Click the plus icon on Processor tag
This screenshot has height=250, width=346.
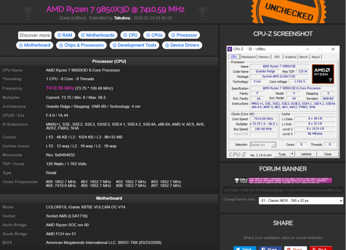(x=173, y=35)
